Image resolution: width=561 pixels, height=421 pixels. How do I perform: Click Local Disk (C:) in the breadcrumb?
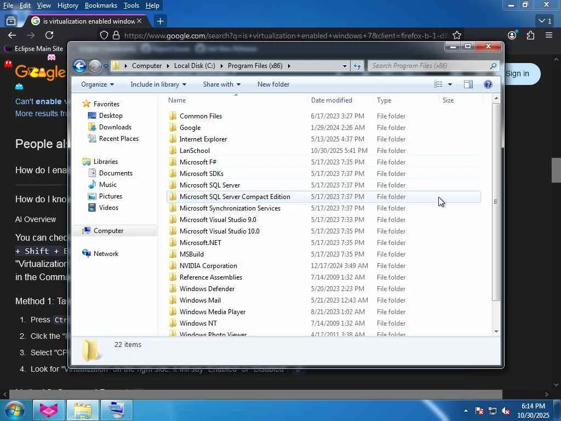coord(194,66)
